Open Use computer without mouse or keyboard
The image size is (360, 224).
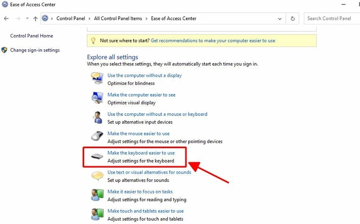point(157,114)
